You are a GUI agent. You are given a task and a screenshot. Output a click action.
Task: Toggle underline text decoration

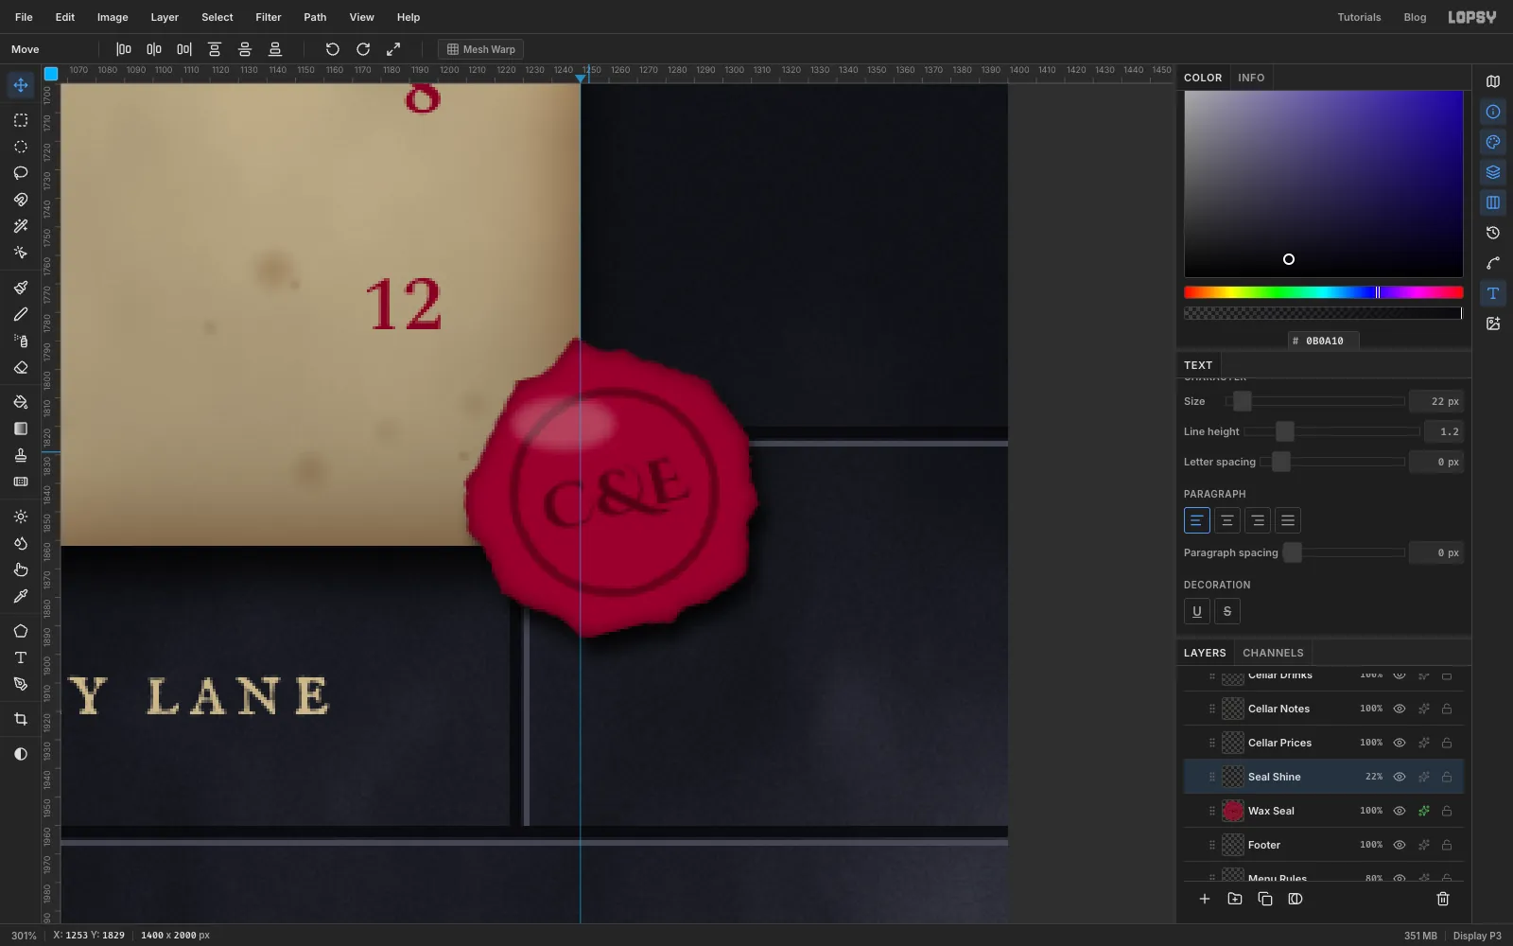(1197, 611)
